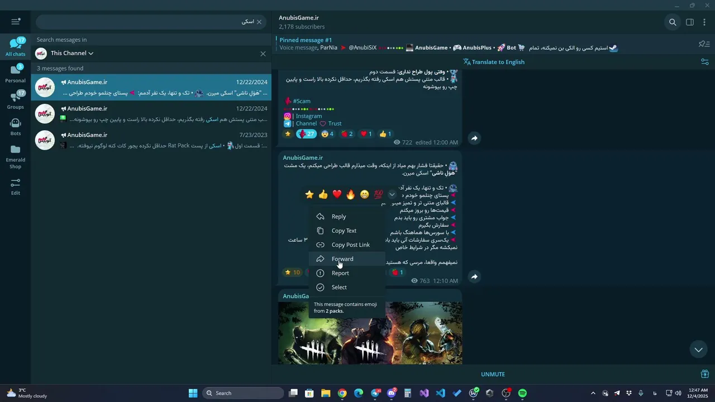React with thumbs-up in the popup bar
Image resolution: width=715 pixels, height=402 pixels.
(323, 194)
